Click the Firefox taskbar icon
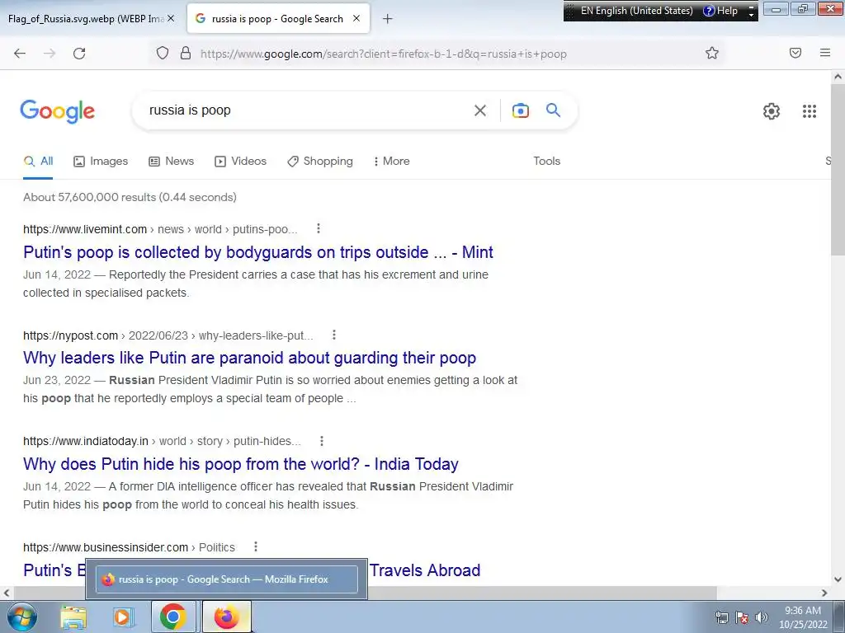 pos(226,617)
